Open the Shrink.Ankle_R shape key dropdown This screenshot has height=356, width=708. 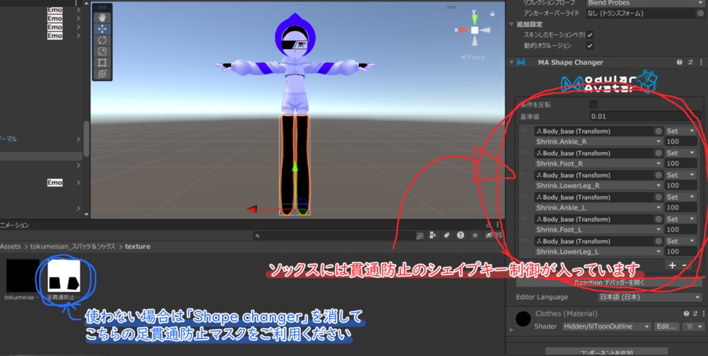click(x=599, y=142)
